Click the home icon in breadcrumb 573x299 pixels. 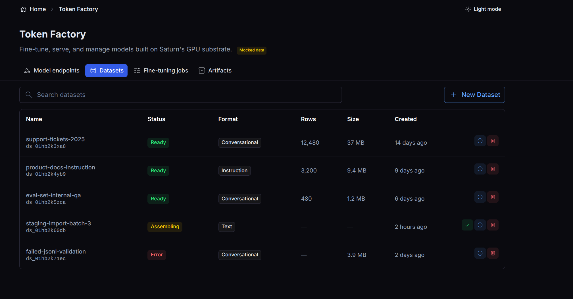click(23, 9)
